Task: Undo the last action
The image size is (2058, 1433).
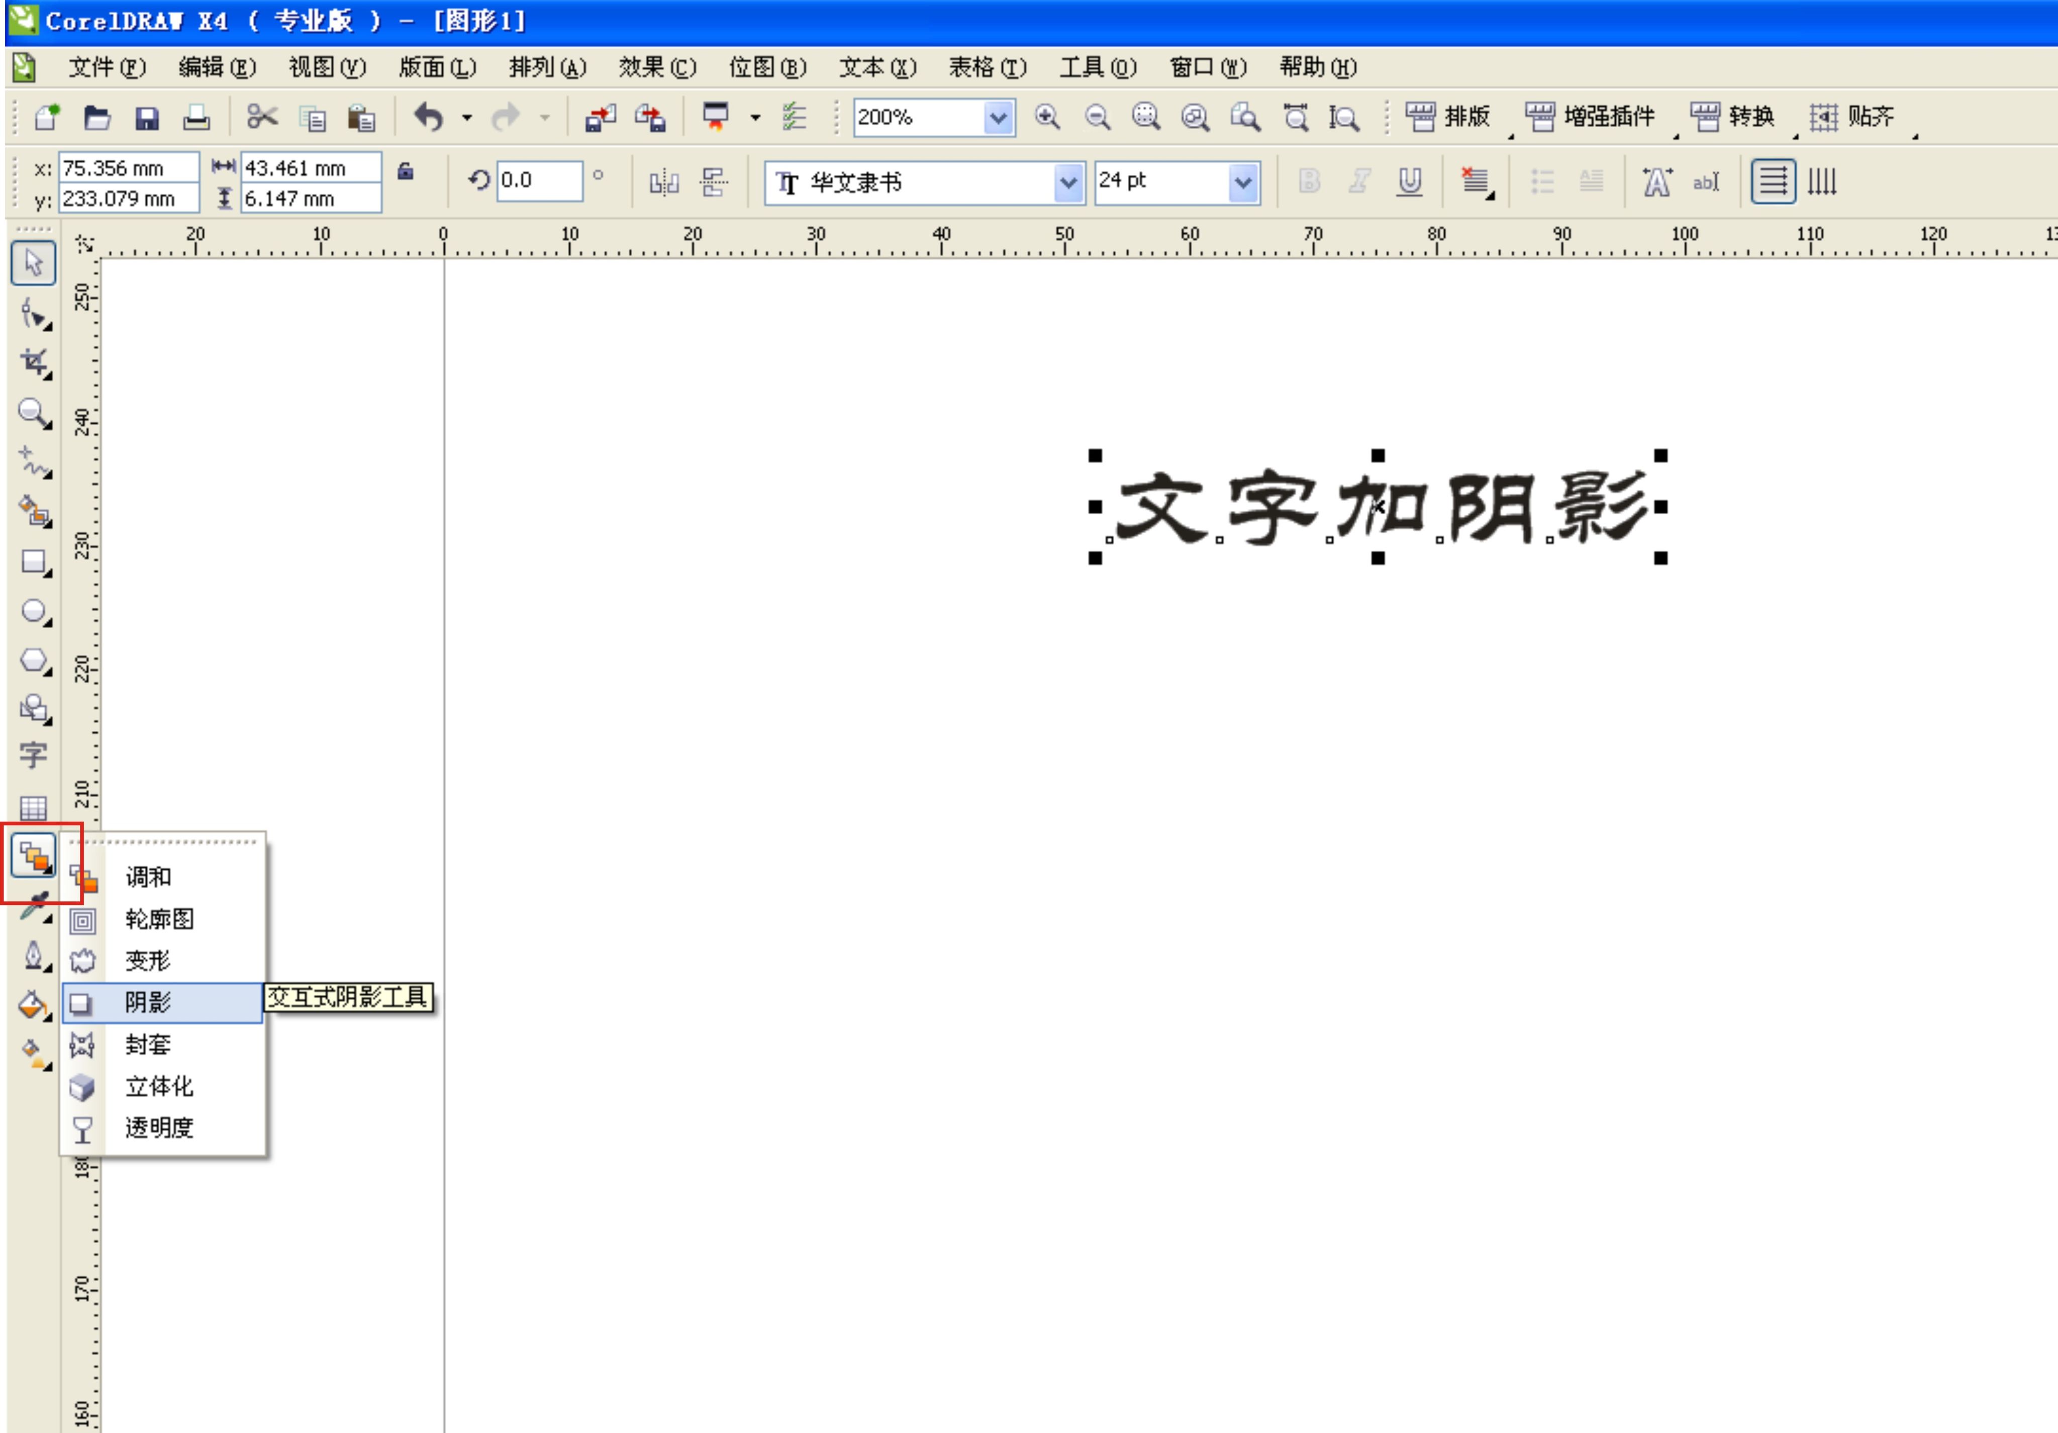Action: [x=429, y=117]
